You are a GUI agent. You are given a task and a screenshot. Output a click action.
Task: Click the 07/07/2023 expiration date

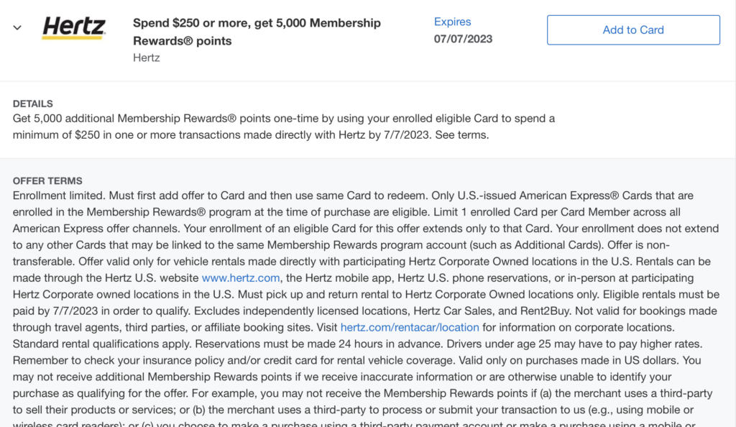[463, 39]
